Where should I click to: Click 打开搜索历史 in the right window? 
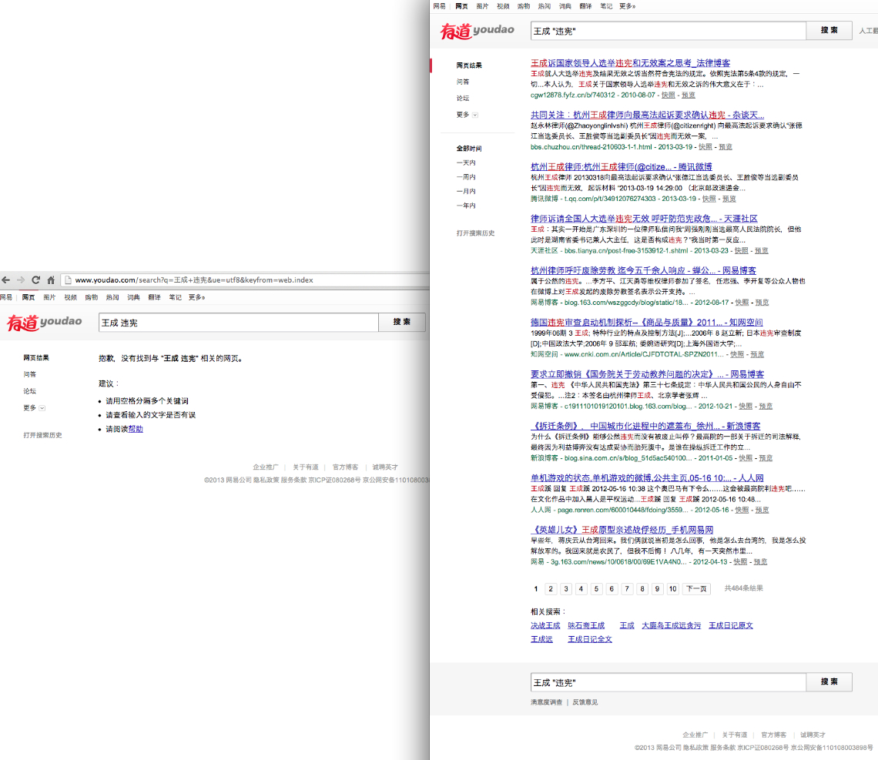(475, 233)
